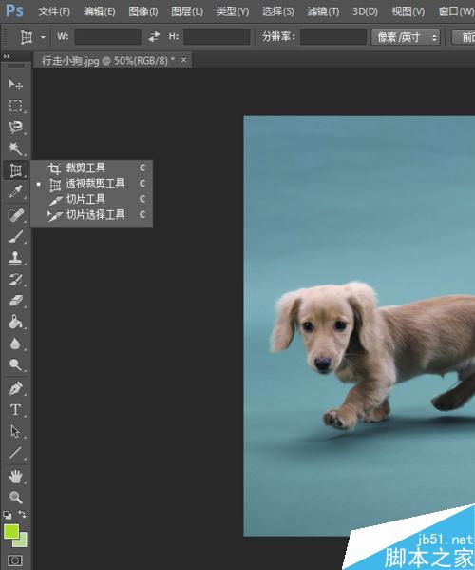Open the tool preset picker arrow
This screenshot has width=475, height=570.
43,37
